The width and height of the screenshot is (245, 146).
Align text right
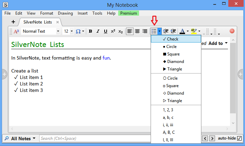[145, 31]
